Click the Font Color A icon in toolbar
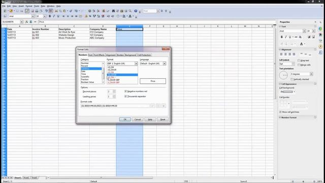 point(130,16)
